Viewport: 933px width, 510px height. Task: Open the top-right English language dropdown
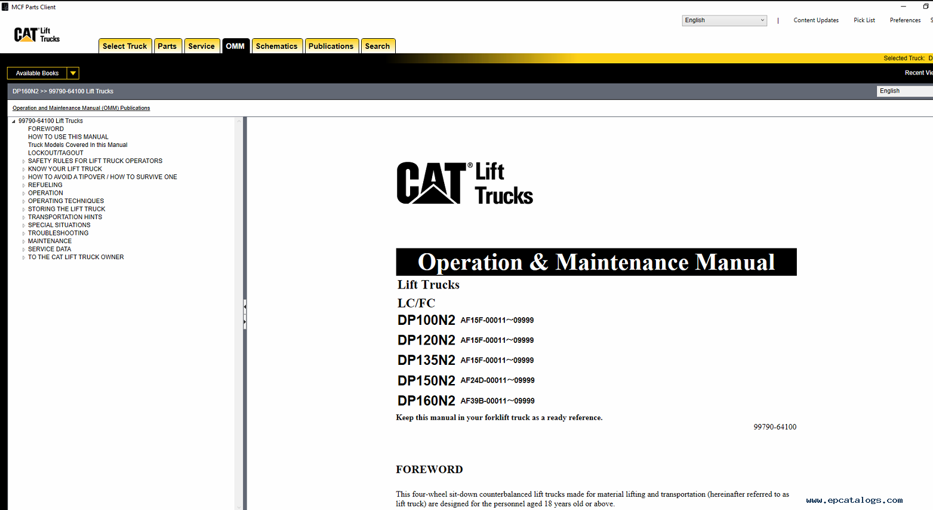tap(725, 20)
